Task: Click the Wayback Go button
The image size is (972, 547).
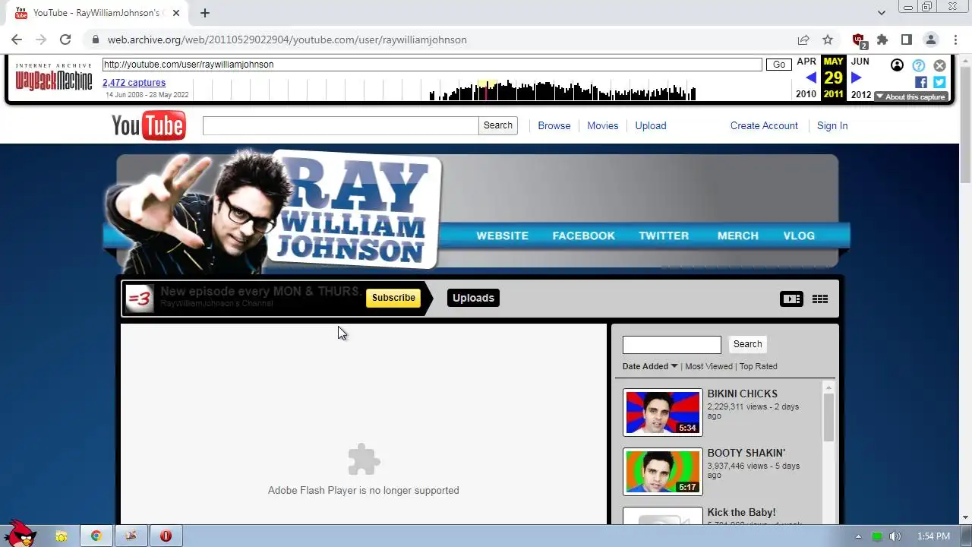Action: click(779, 65)
